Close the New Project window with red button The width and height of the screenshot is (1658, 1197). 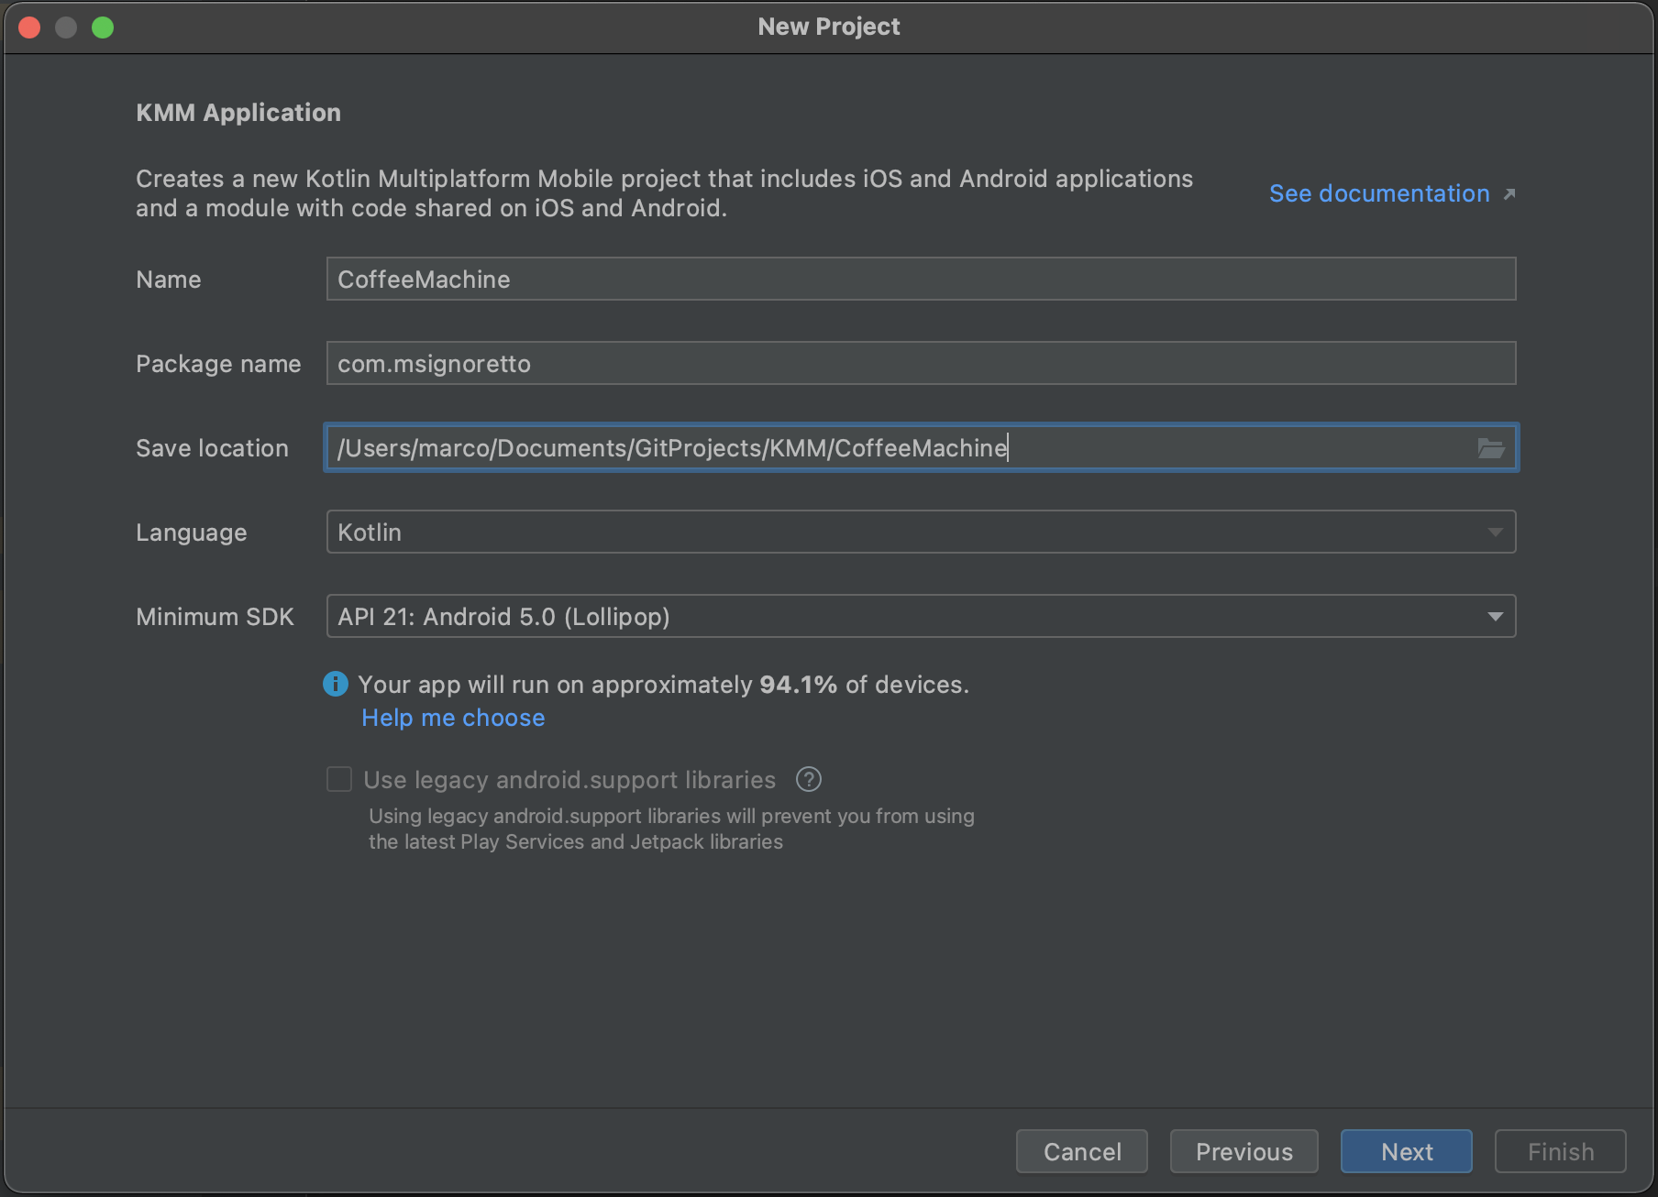29,27
